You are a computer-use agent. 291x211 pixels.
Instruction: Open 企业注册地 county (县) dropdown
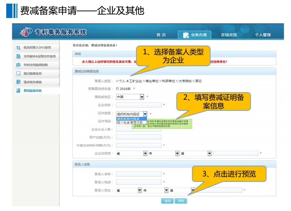click(196, 153)
